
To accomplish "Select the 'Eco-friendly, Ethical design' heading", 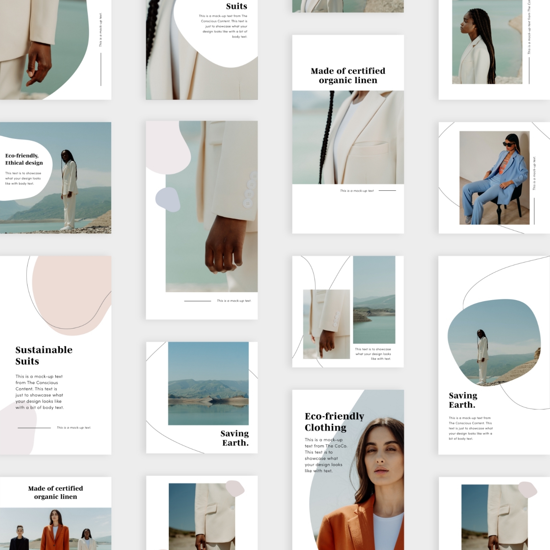I will (24, 159).
